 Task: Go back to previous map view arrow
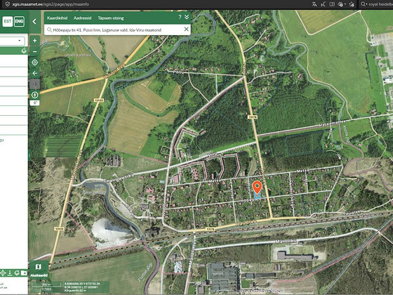[x=34, y=73]
